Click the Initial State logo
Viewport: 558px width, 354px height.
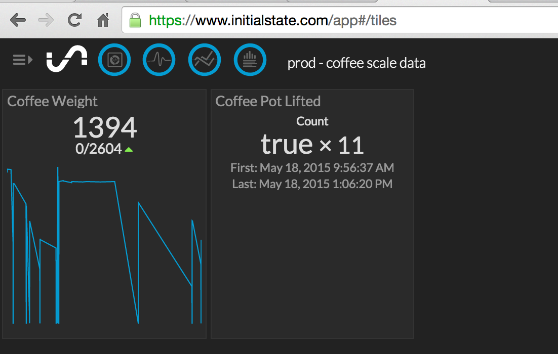point(67,60)
